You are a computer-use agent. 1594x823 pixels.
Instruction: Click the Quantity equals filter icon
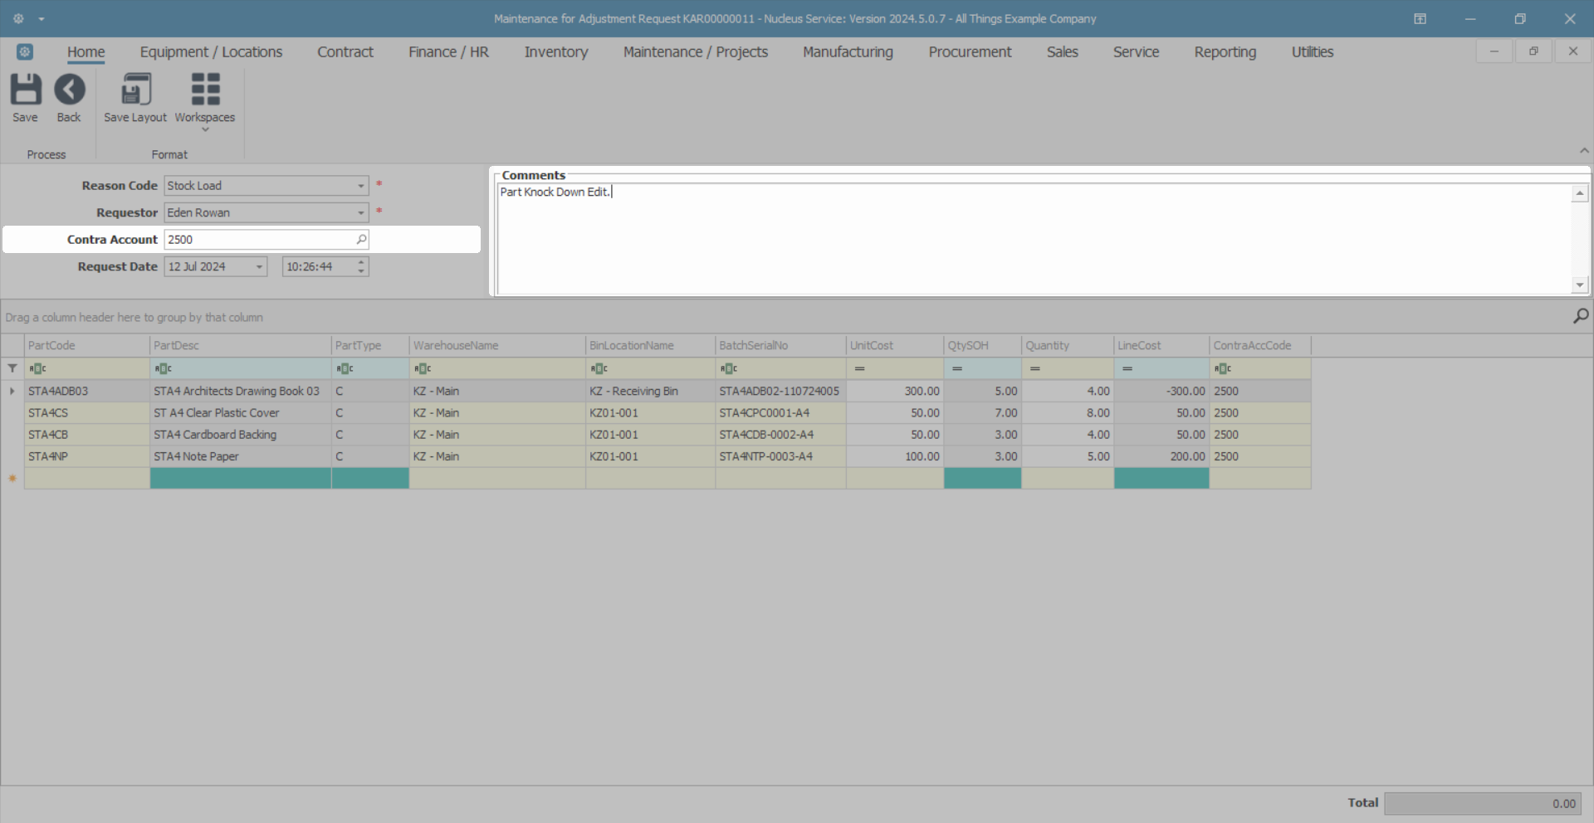1035,368
